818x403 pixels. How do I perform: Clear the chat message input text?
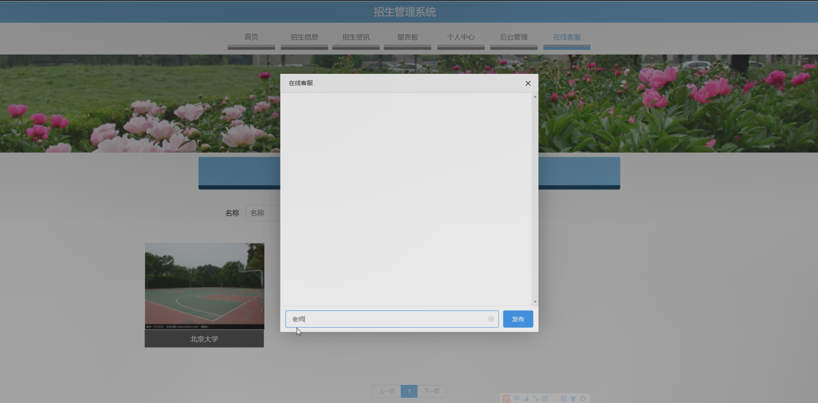tap(491, 319)
